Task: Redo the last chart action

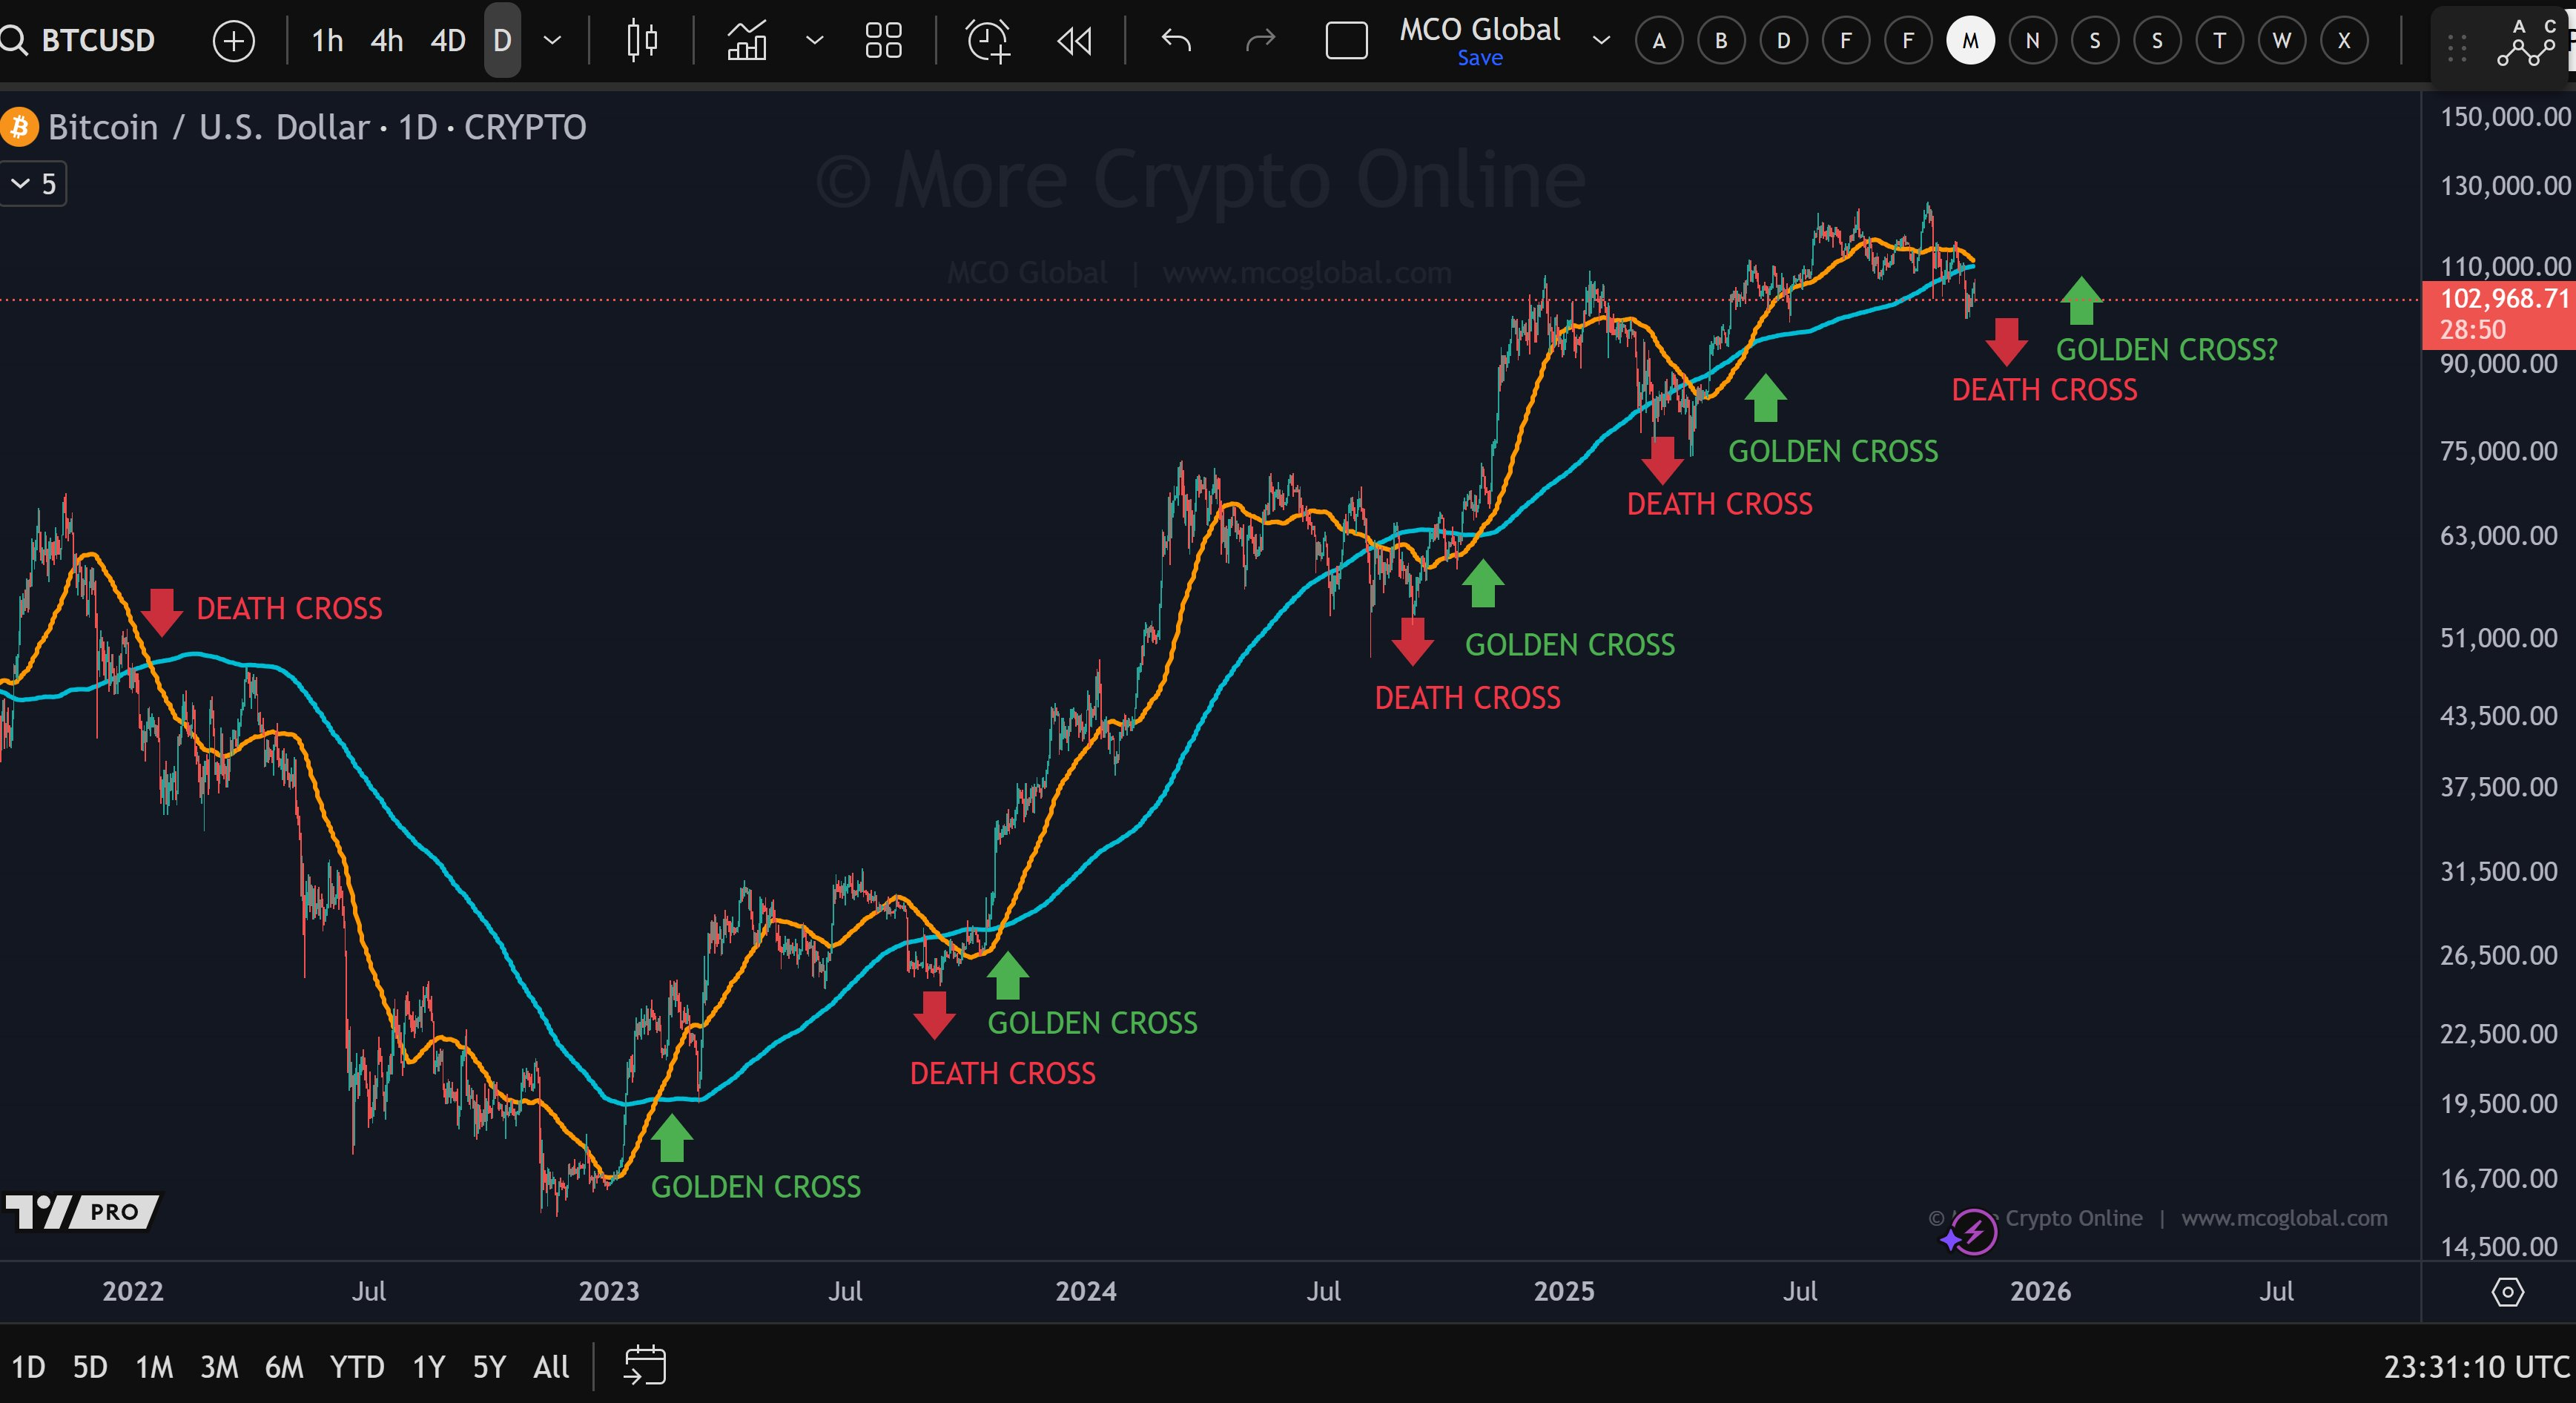Action: coord(1260,40)
